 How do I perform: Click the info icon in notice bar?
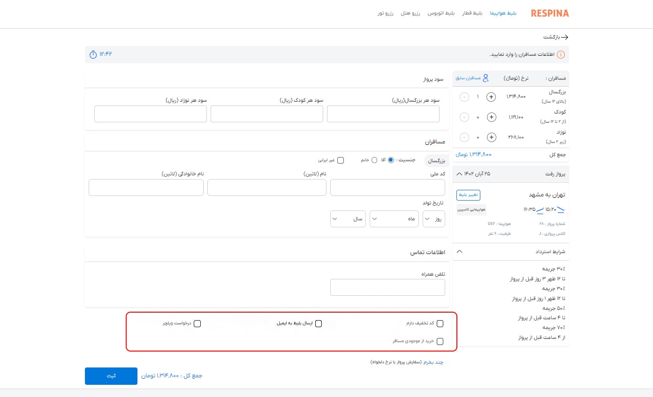(561, 55)
